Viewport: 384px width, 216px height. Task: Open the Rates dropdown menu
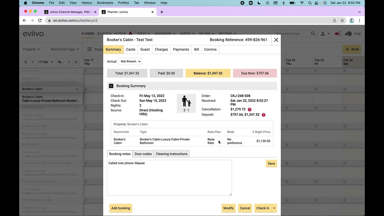pos(144,34)
